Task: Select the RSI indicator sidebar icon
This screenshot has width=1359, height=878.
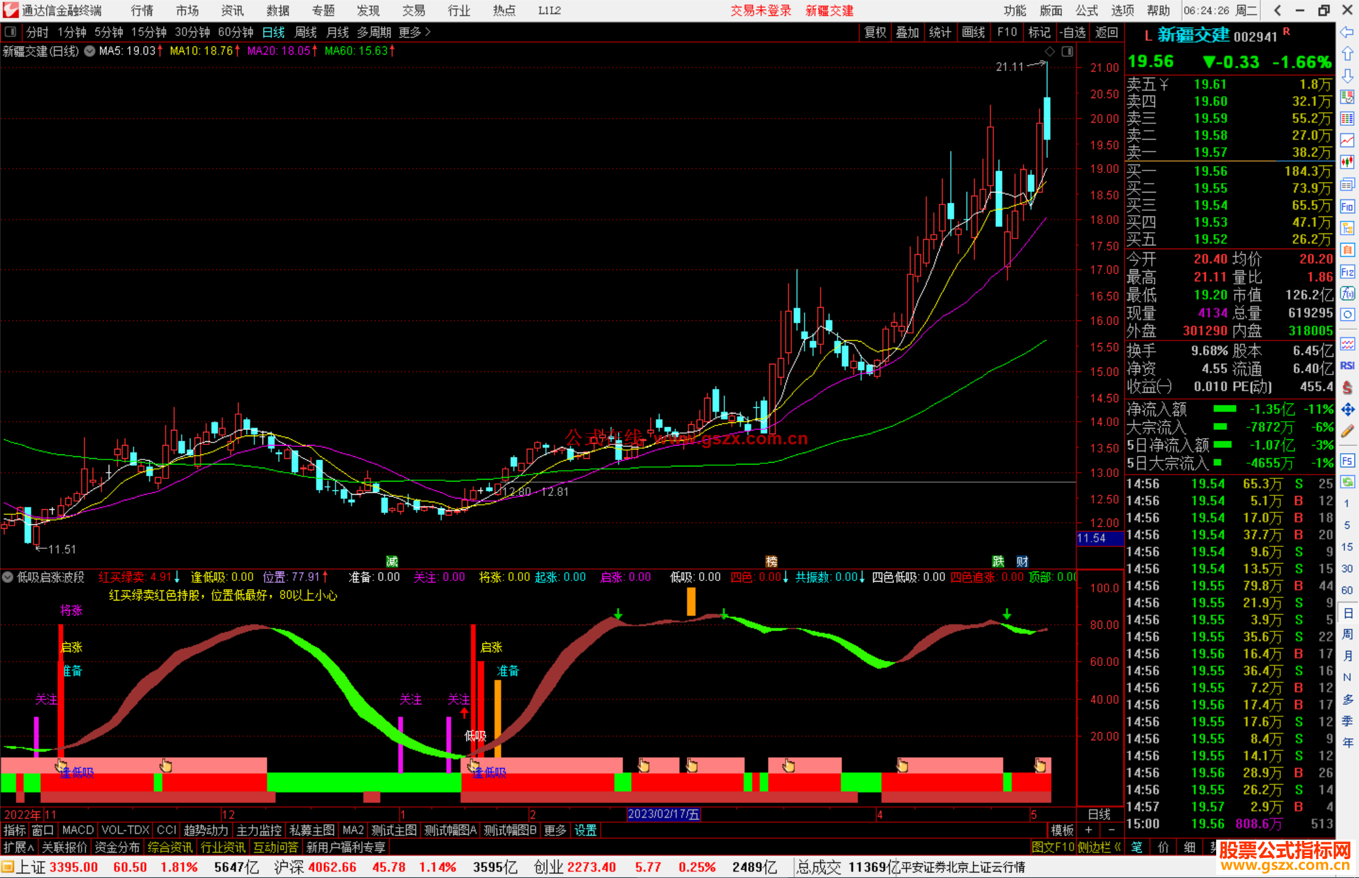Action: [1347, 366]
